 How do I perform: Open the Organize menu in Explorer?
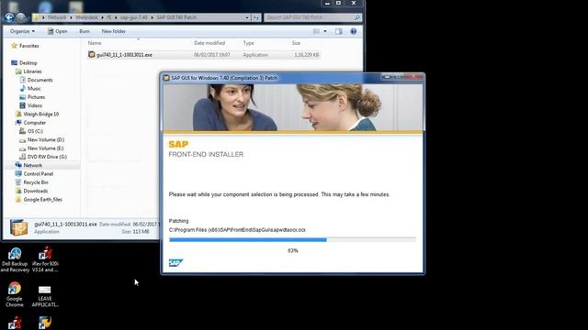pyautogui.click(x=22, y=31)
